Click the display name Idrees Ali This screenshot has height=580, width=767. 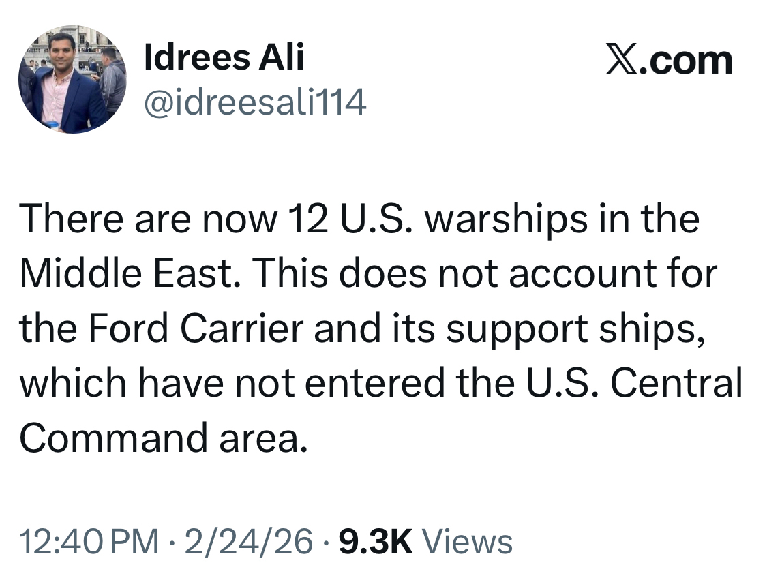coord(224,57)
